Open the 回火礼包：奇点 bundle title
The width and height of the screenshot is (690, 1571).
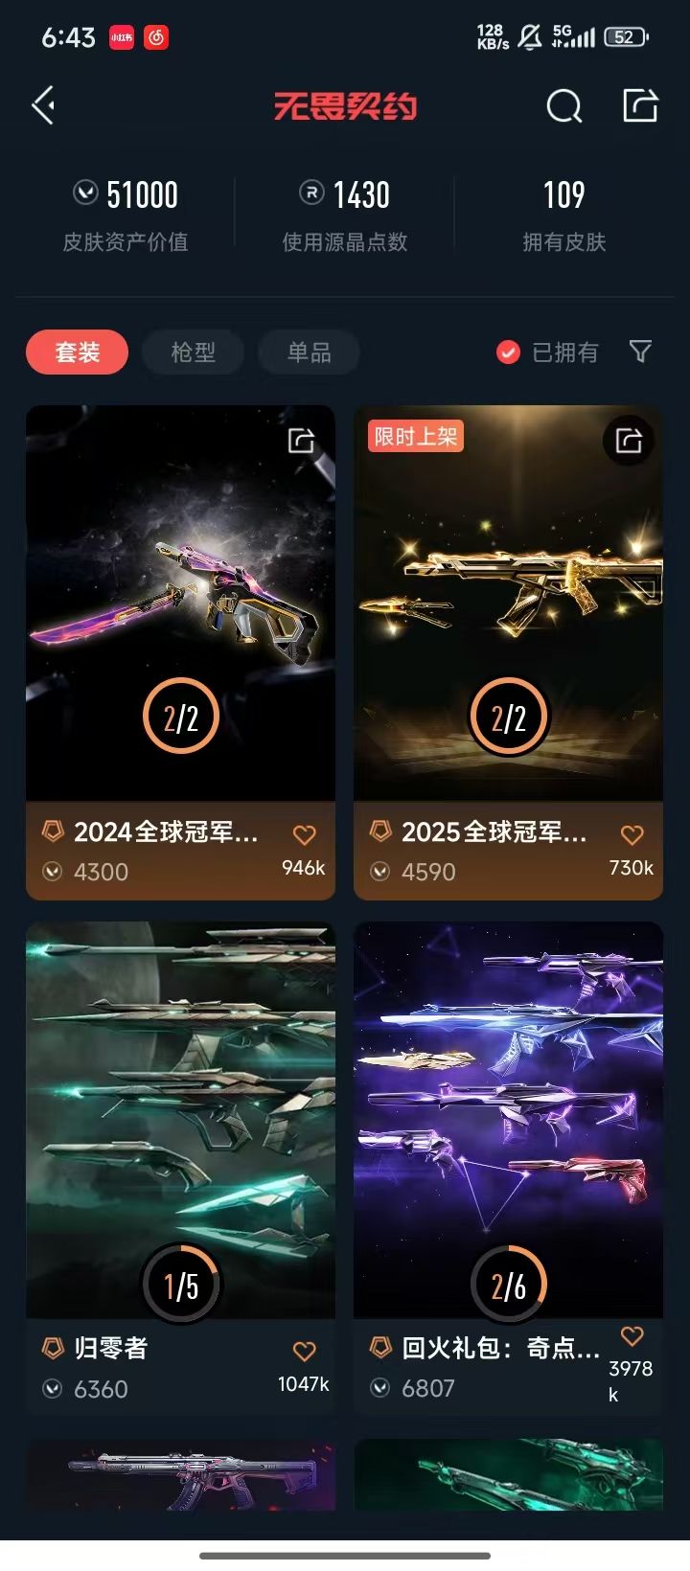coord(500,1348)
